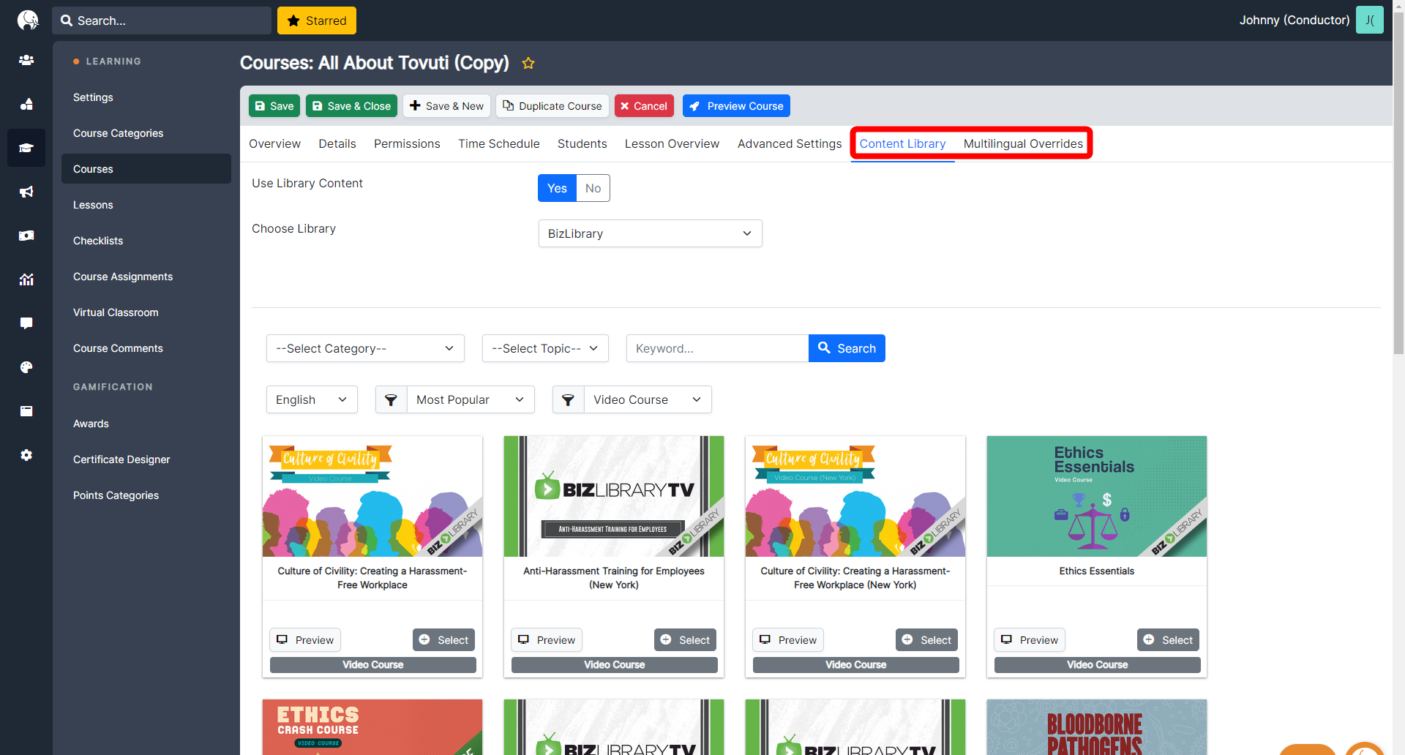Open the chat bubble sidebar icon
The image size is (1405, 755).
[x=26, y=323]
